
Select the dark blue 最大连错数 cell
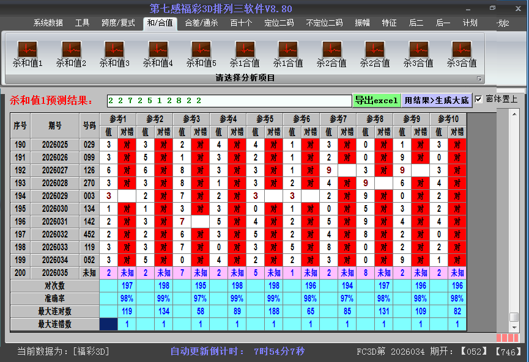click(x=108, y=325)
